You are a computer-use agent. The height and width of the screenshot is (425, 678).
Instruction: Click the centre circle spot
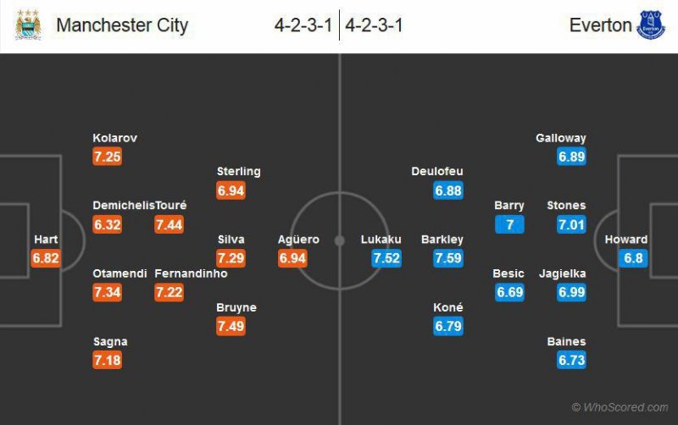(339, 240)
